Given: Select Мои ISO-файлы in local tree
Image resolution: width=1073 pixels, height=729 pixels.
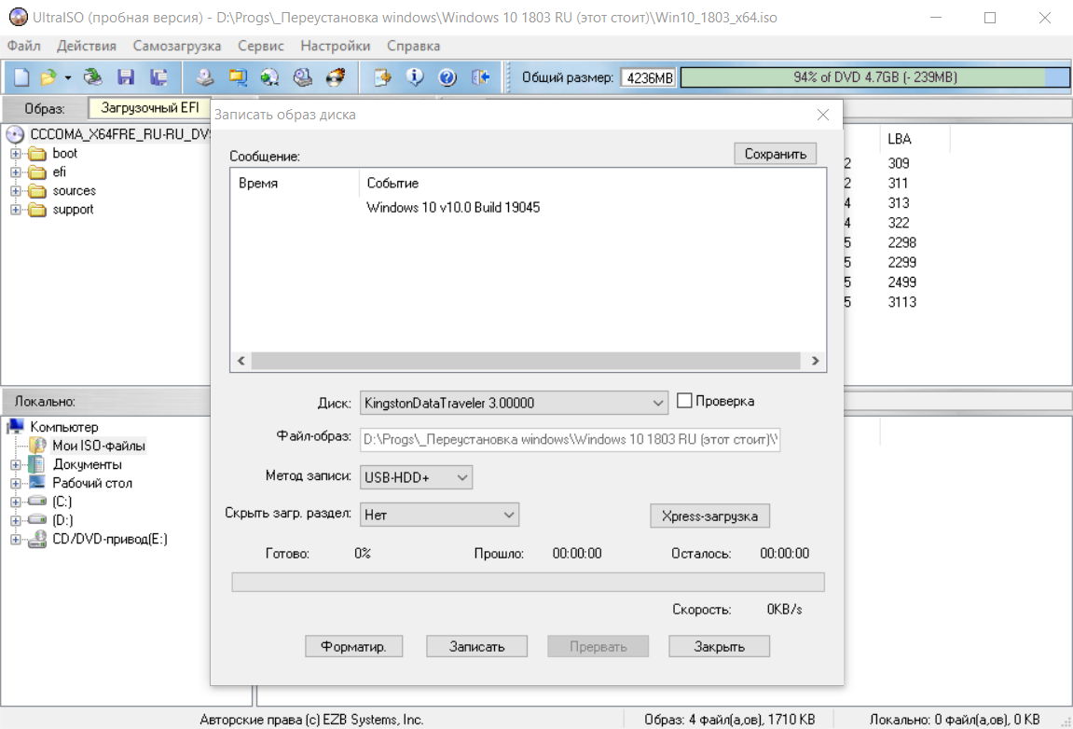Looking at the screenshot, I should 99,446.
